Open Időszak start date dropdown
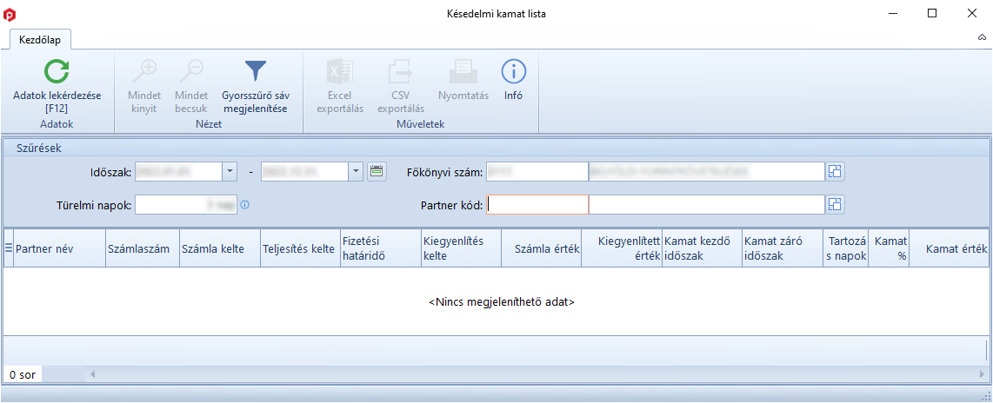This screenshot has width=993, height=403. 230,171
